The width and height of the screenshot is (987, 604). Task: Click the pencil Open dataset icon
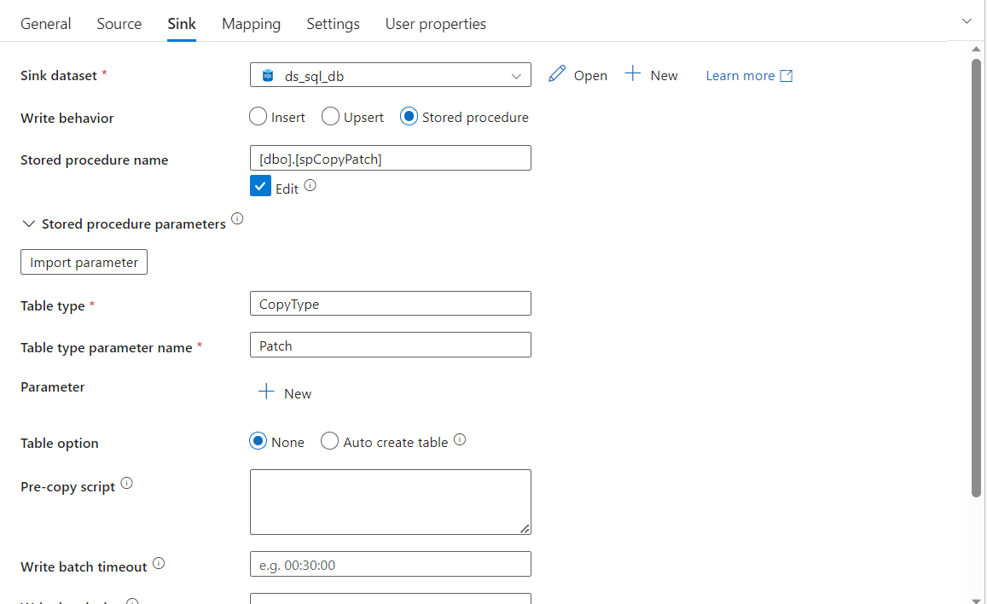pyautogui.click(x=557, y=74)
